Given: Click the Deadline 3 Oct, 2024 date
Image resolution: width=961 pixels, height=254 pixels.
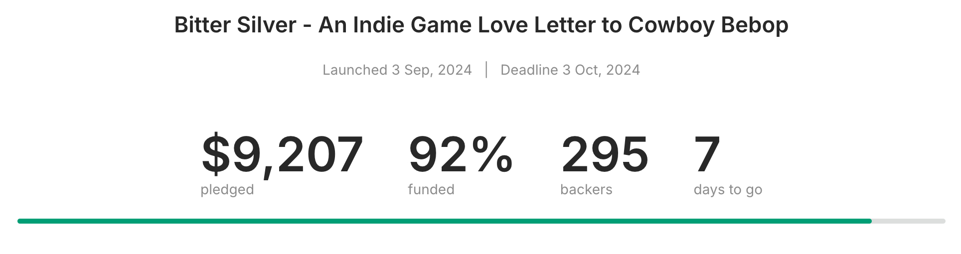Looking at the screenshot, I should 570,70.
